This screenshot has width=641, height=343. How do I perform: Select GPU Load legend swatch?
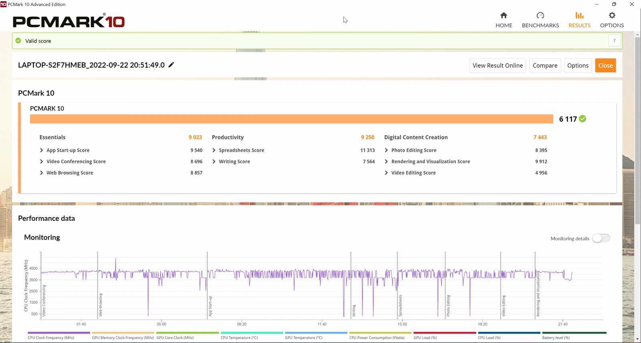445,333
